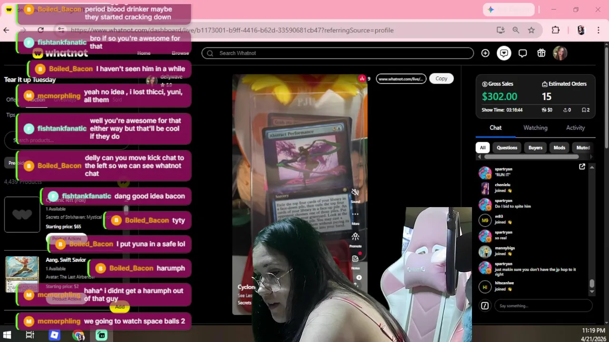Open the site info icon in address bar
This screenshot has height=342, width=609.
click(60, 30)
